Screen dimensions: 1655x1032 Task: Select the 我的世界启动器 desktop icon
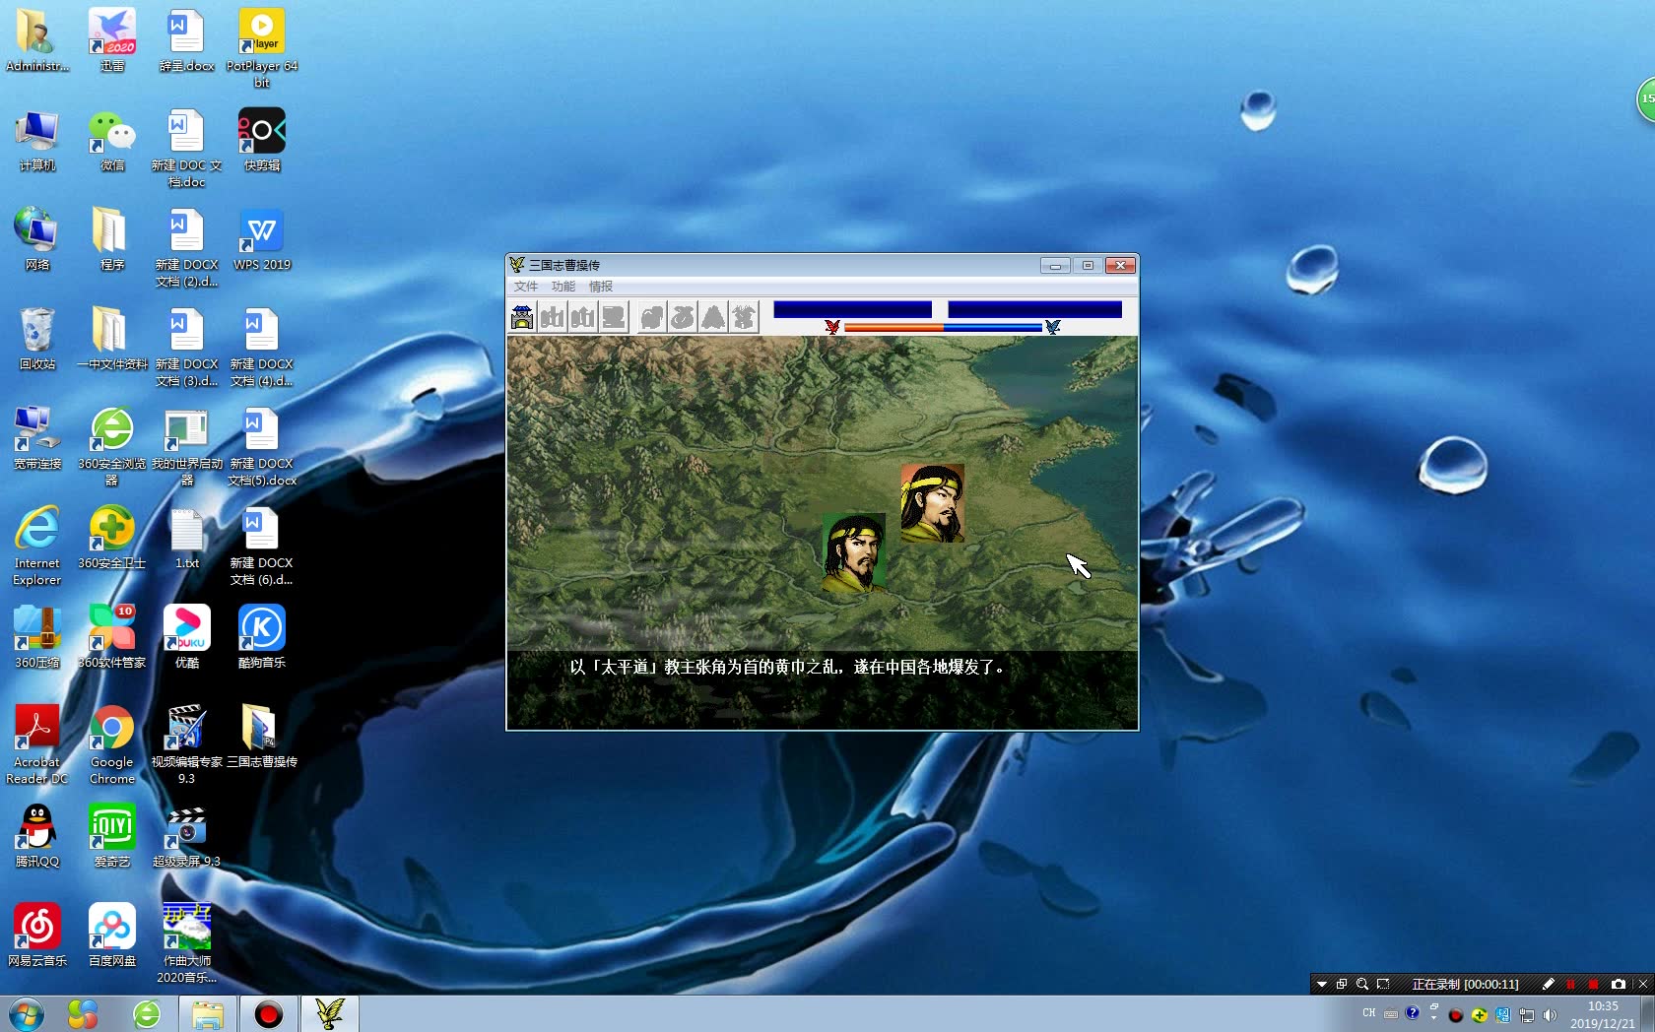(187, 445)
